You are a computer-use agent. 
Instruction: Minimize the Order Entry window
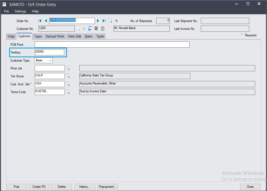point(237,4)
